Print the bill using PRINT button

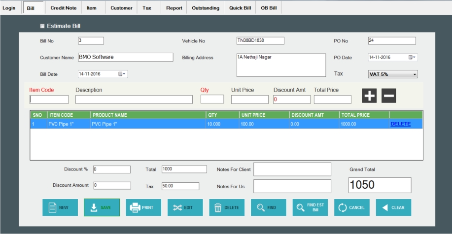[143, 207]
